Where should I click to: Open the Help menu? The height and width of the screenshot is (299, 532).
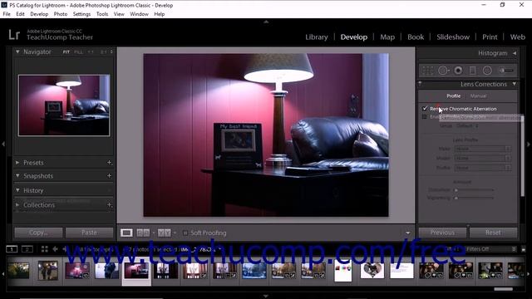(159, 14)
